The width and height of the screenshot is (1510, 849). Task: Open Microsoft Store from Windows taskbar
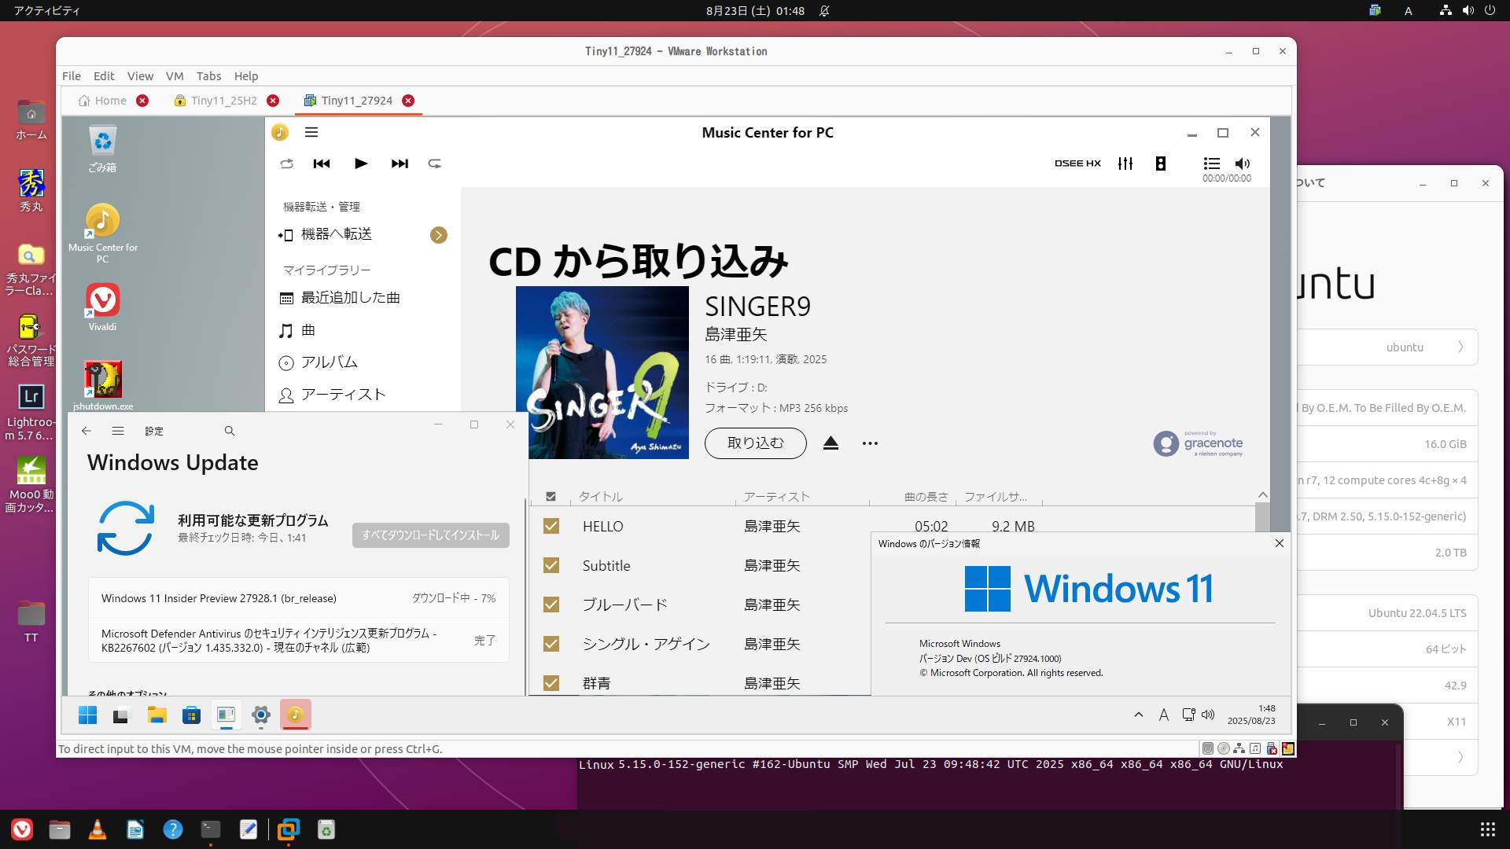[191, 715]
